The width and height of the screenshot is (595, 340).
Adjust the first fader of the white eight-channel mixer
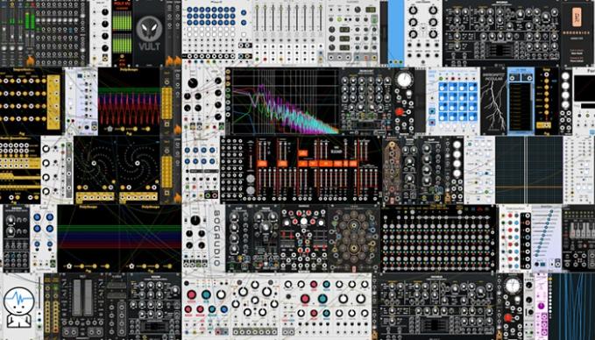[258, 18]
